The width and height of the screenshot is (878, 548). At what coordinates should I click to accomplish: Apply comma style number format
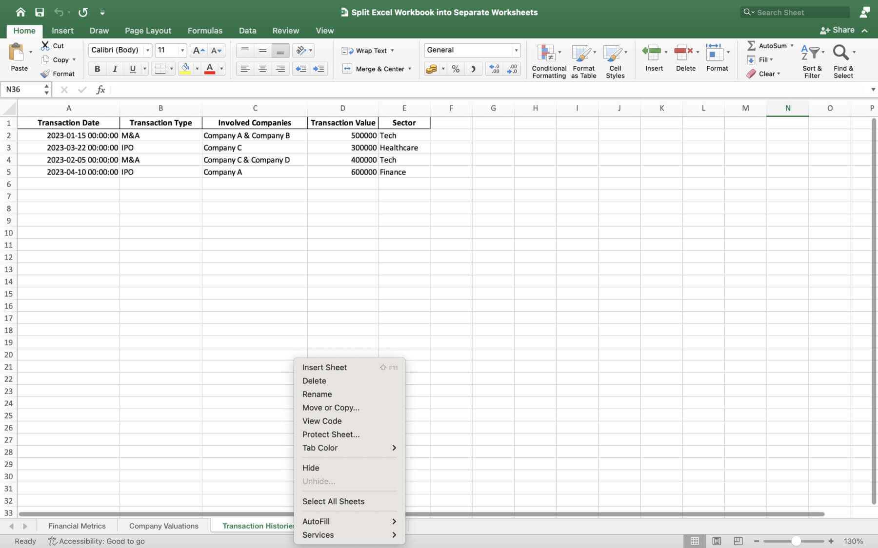[473, 69]
